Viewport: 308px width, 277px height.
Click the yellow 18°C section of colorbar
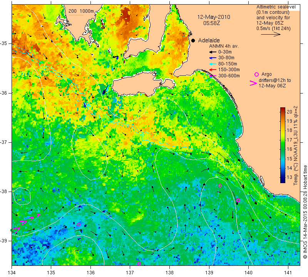(x=283, y=130)
